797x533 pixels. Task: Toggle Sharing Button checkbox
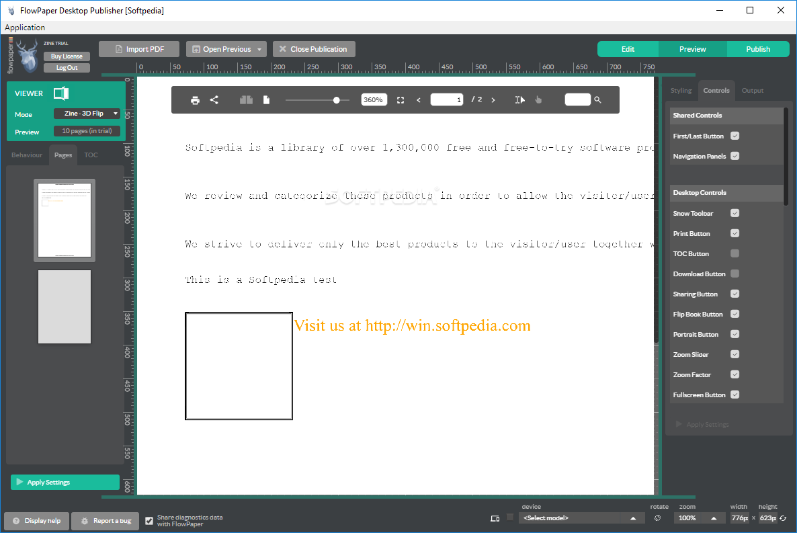tap(735, 294)
